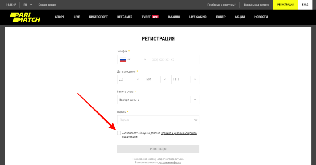316x165 pixels.
Task: Open the RU language dropdown
Action: (28, 5)
